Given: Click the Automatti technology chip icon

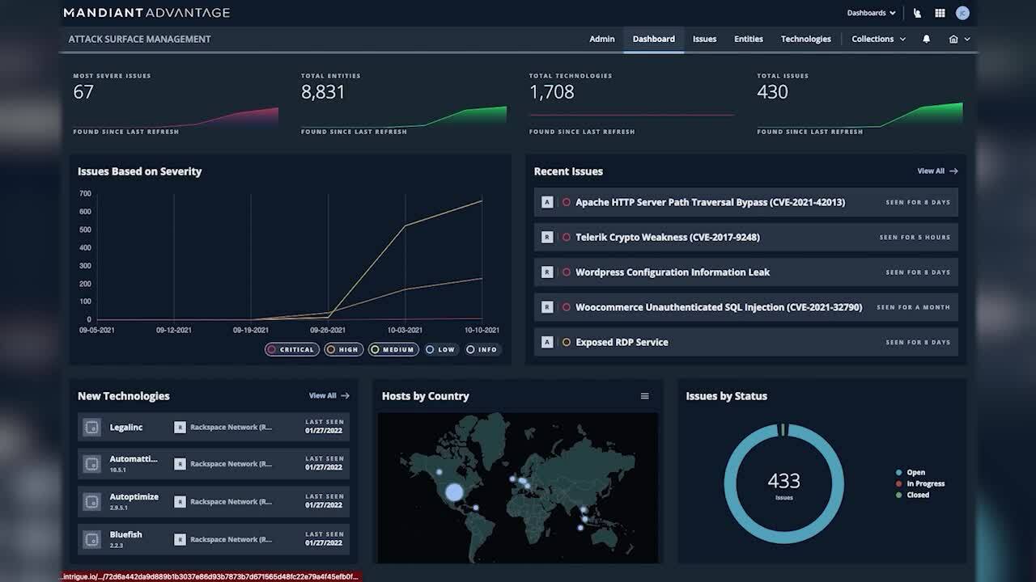Looking at the screenshot, I should point(92,464).
